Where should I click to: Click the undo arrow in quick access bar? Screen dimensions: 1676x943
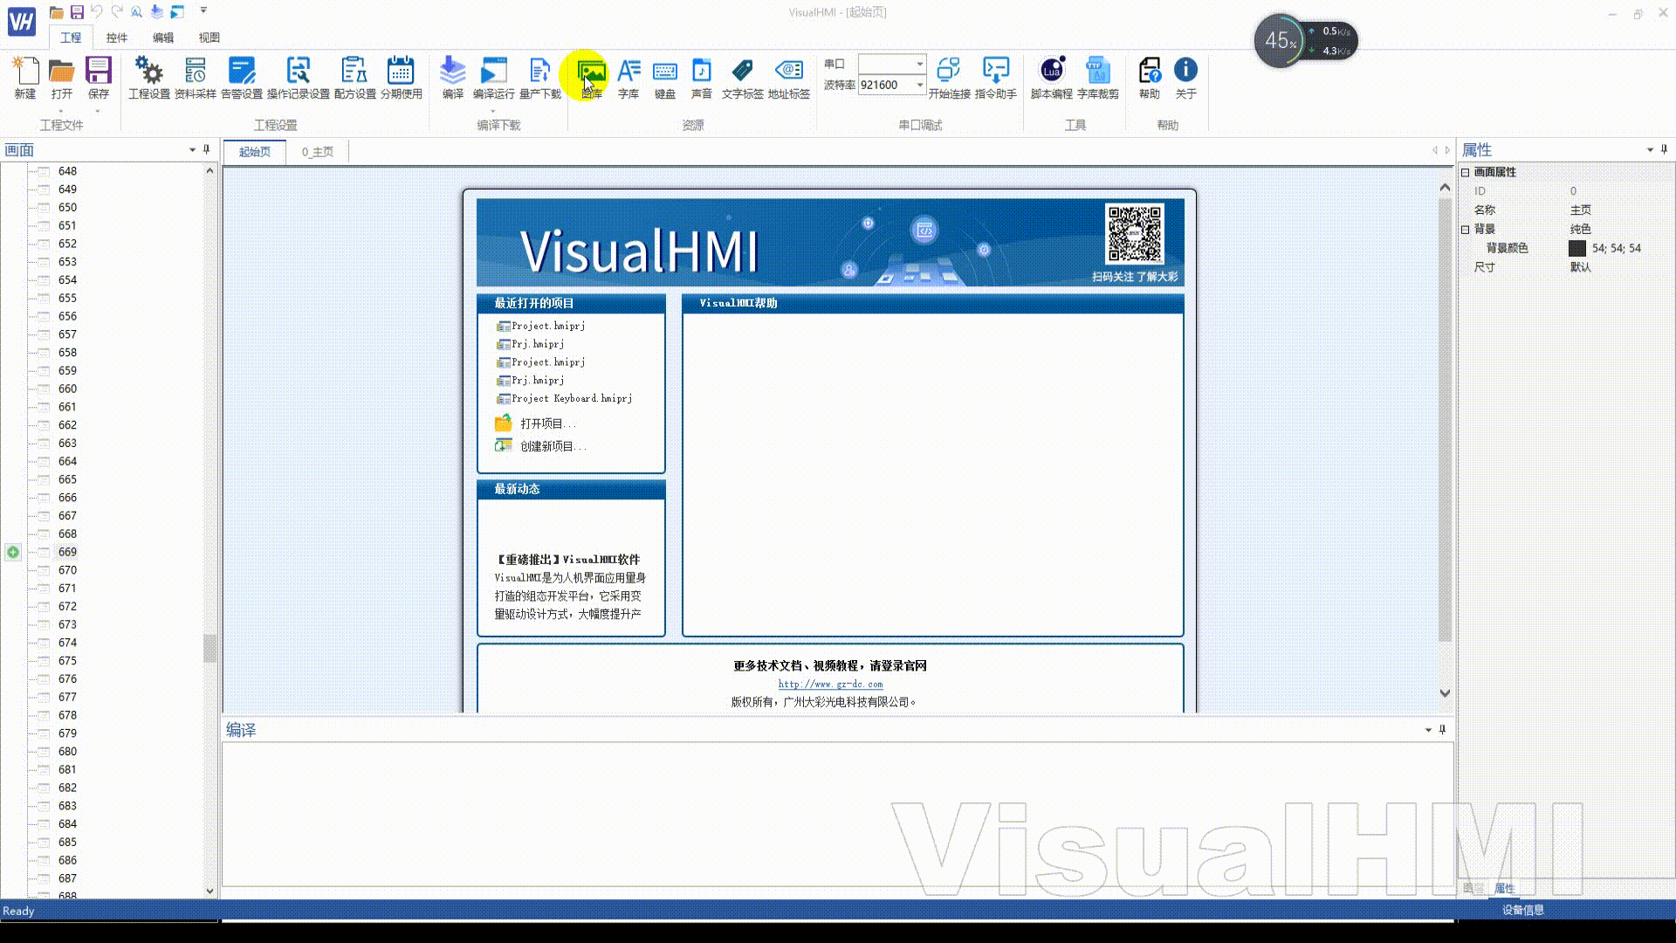[x=97, y=11]
